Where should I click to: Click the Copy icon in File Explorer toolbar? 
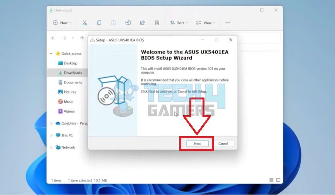[99, 23]
